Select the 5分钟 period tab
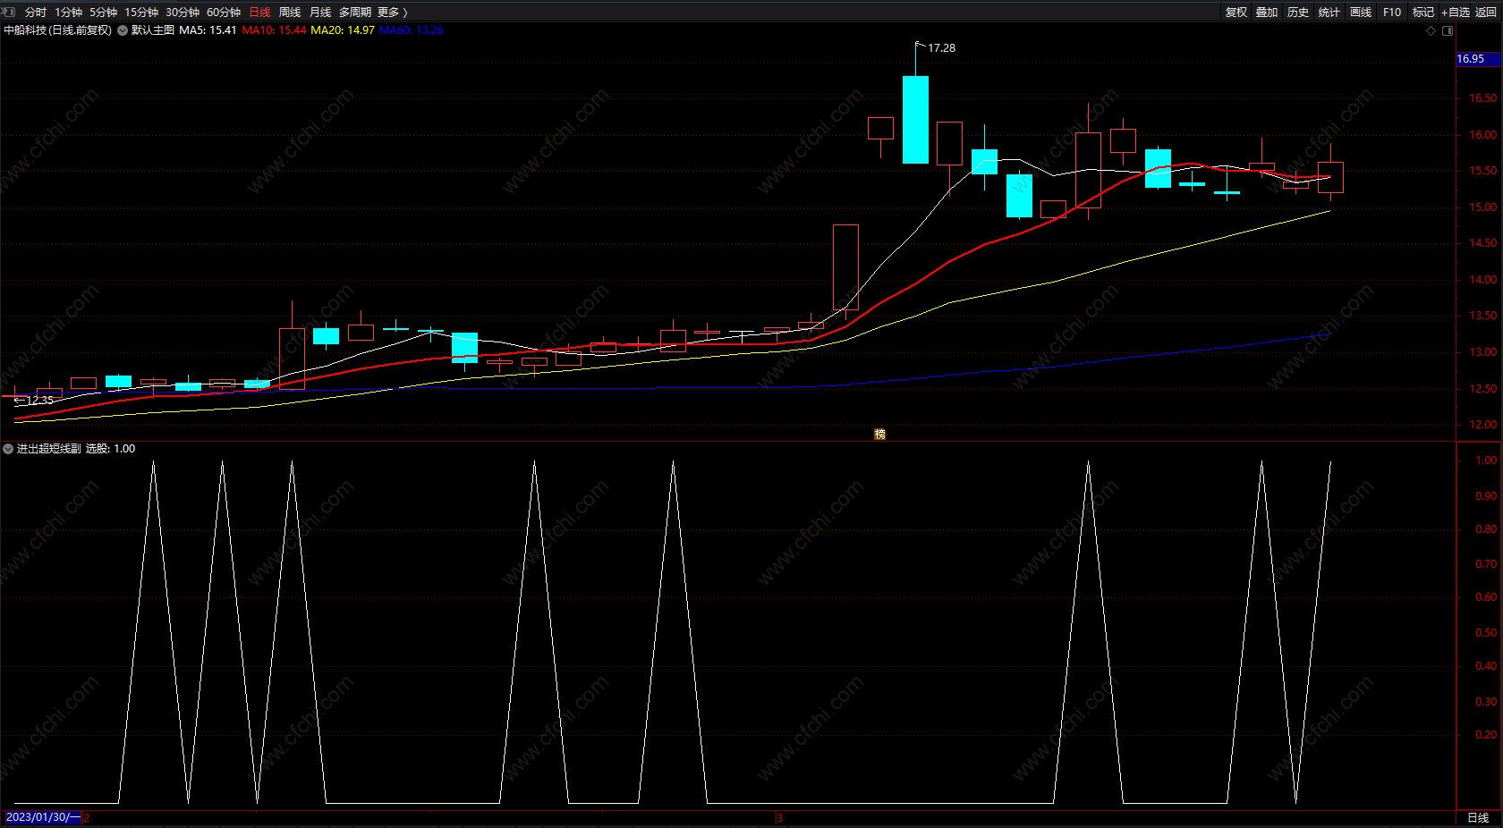Viewport: 1503px width, 828px height. pyautogui.click(x=103, y=12)
